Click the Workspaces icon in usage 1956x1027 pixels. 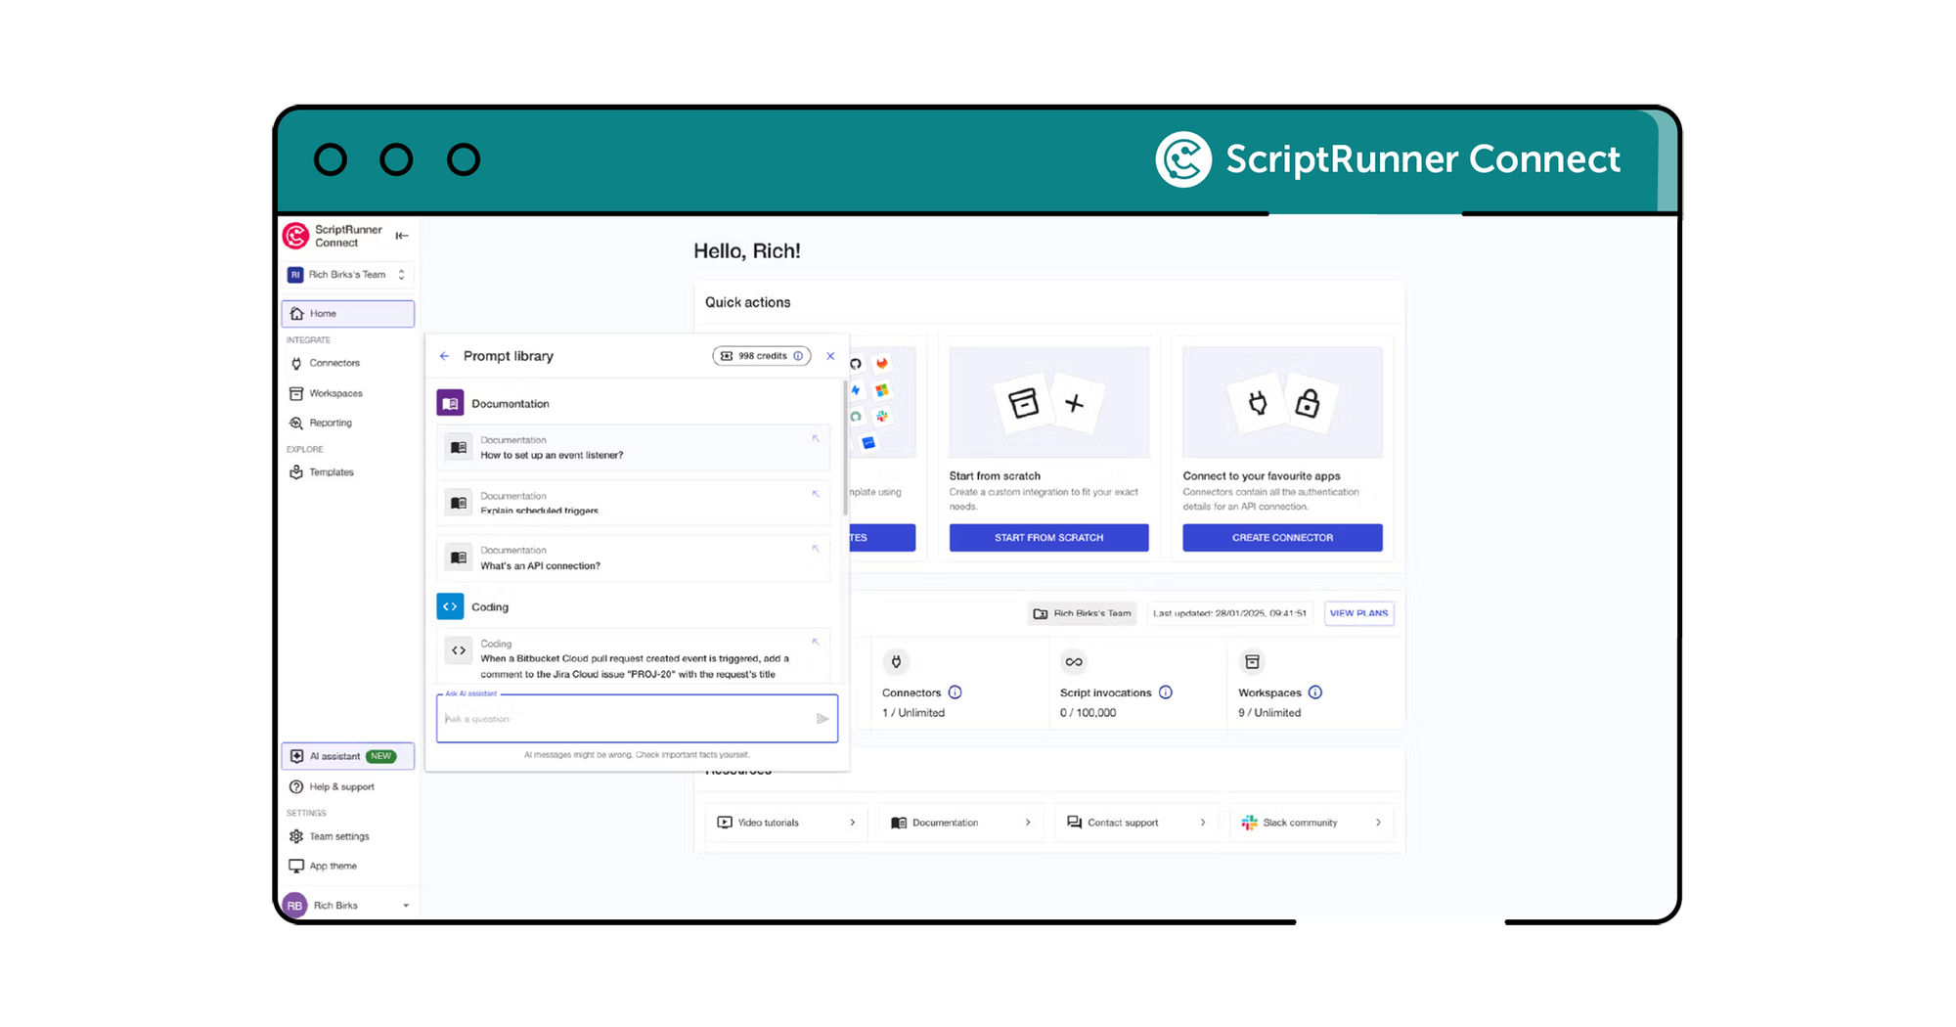(x=1252, y=662)
